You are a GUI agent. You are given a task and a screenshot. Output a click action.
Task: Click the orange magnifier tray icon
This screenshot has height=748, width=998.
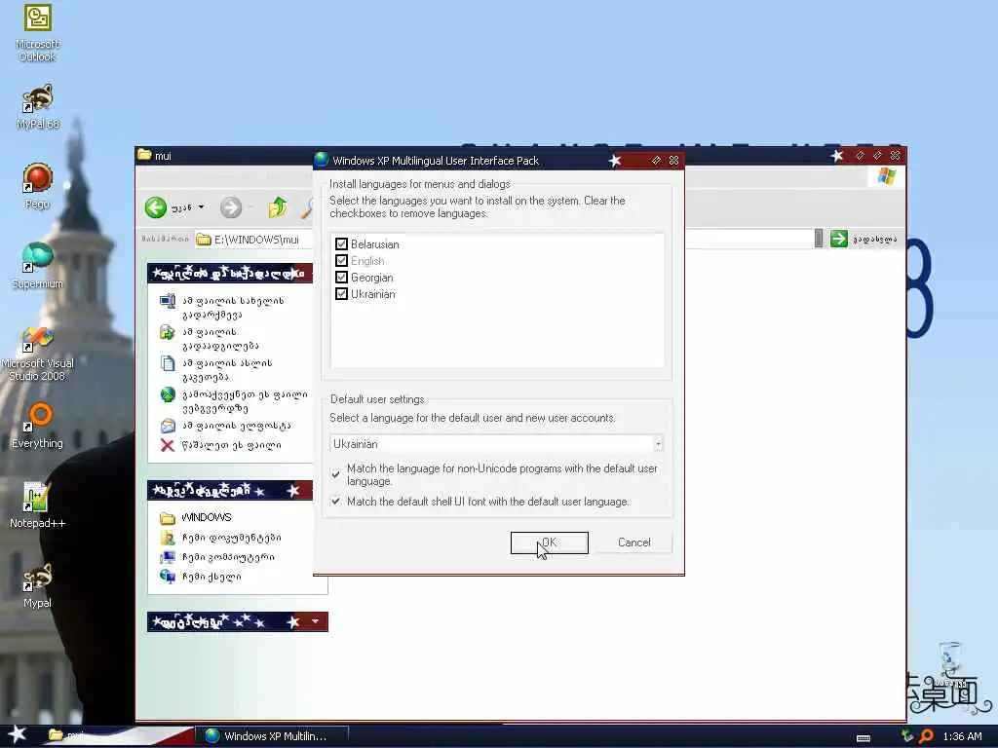click(926, 736)
